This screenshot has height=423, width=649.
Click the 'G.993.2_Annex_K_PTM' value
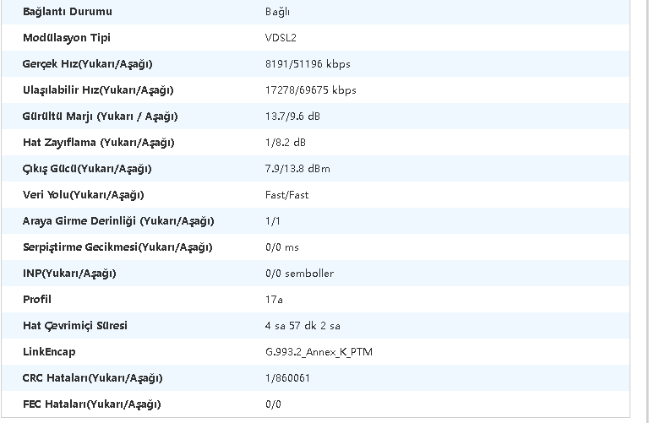coord(319,352)
